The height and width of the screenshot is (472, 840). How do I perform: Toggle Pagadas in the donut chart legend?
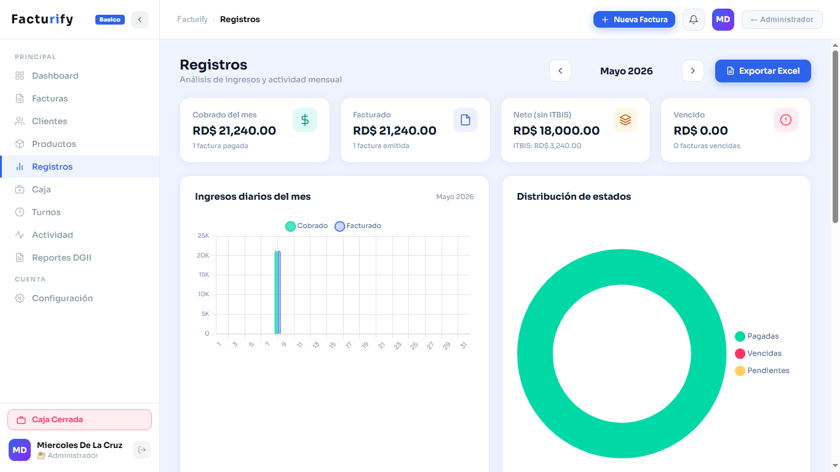(757, 336)
